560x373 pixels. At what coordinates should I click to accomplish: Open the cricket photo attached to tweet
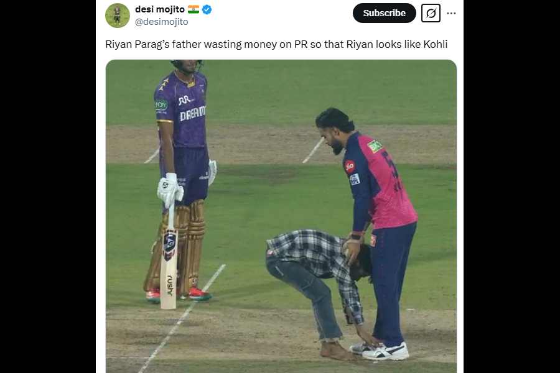tap(281, 216)
